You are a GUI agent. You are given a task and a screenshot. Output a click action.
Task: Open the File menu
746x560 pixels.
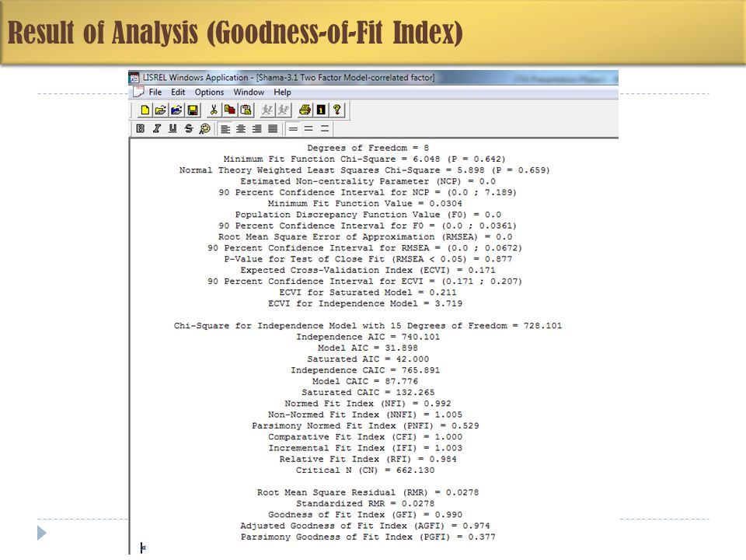[155, 92]
